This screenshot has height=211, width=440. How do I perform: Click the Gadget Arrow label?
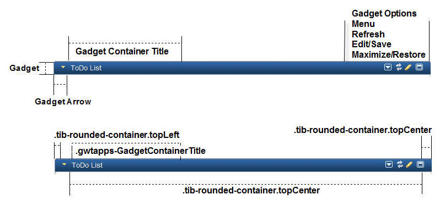63,102
